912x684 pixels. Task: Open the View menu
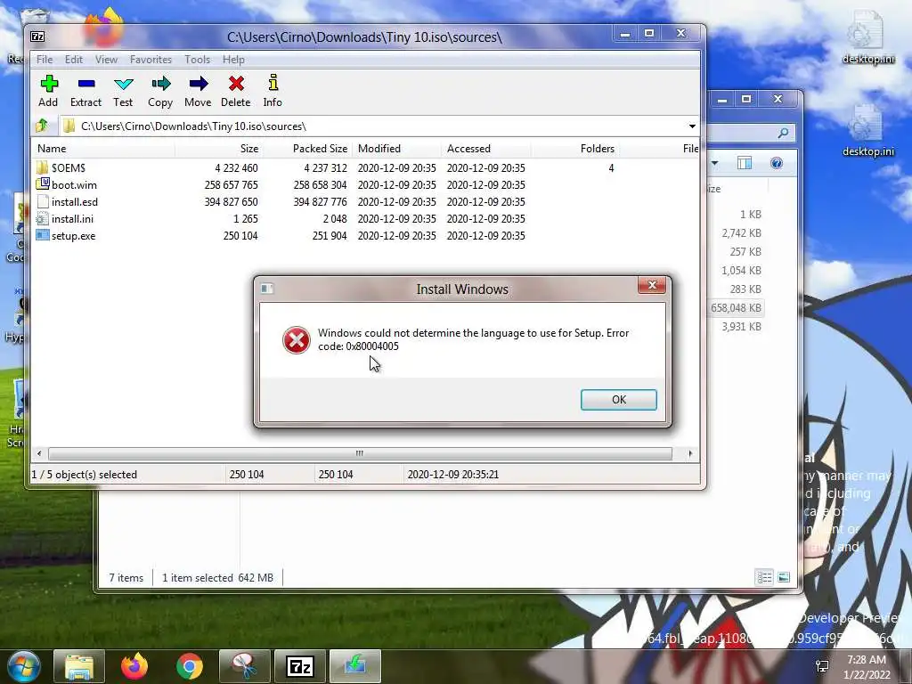[107, 60]
